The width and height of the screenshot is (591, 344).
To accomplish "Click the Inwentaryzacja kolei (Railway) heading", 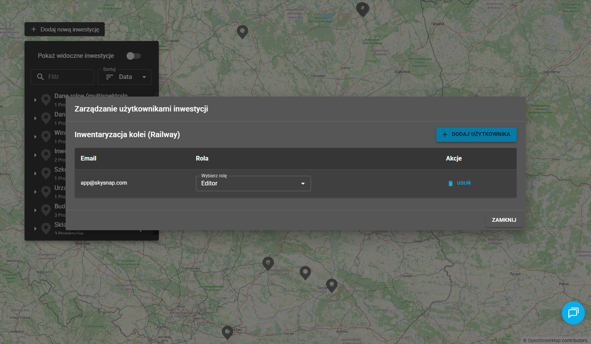I will coord(127,134).
